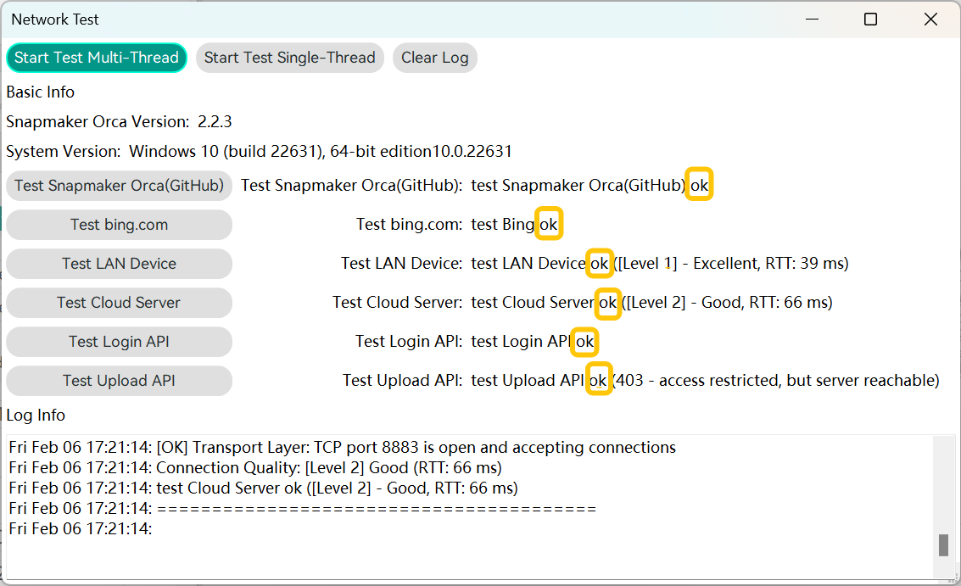961x586 pixels.
Task: Select the LAN Device ok result
Action: 600,264
